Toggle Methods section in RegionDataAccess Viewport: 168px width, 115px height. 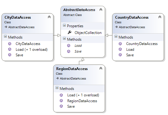(57, 88)
